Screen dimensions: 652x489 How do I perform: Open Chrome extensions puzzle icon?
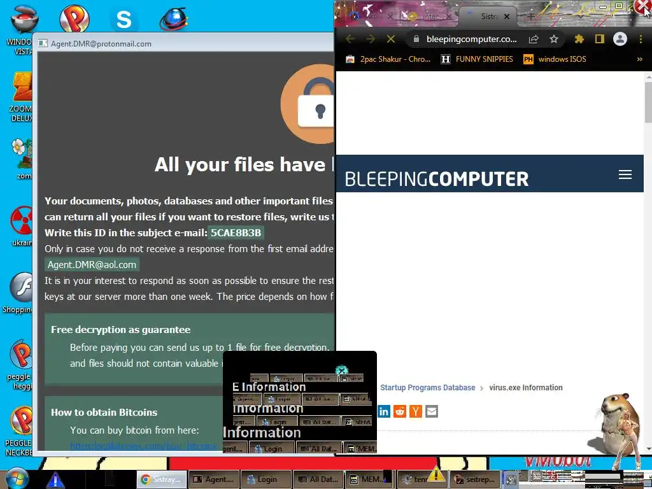(x=579, y=39)
